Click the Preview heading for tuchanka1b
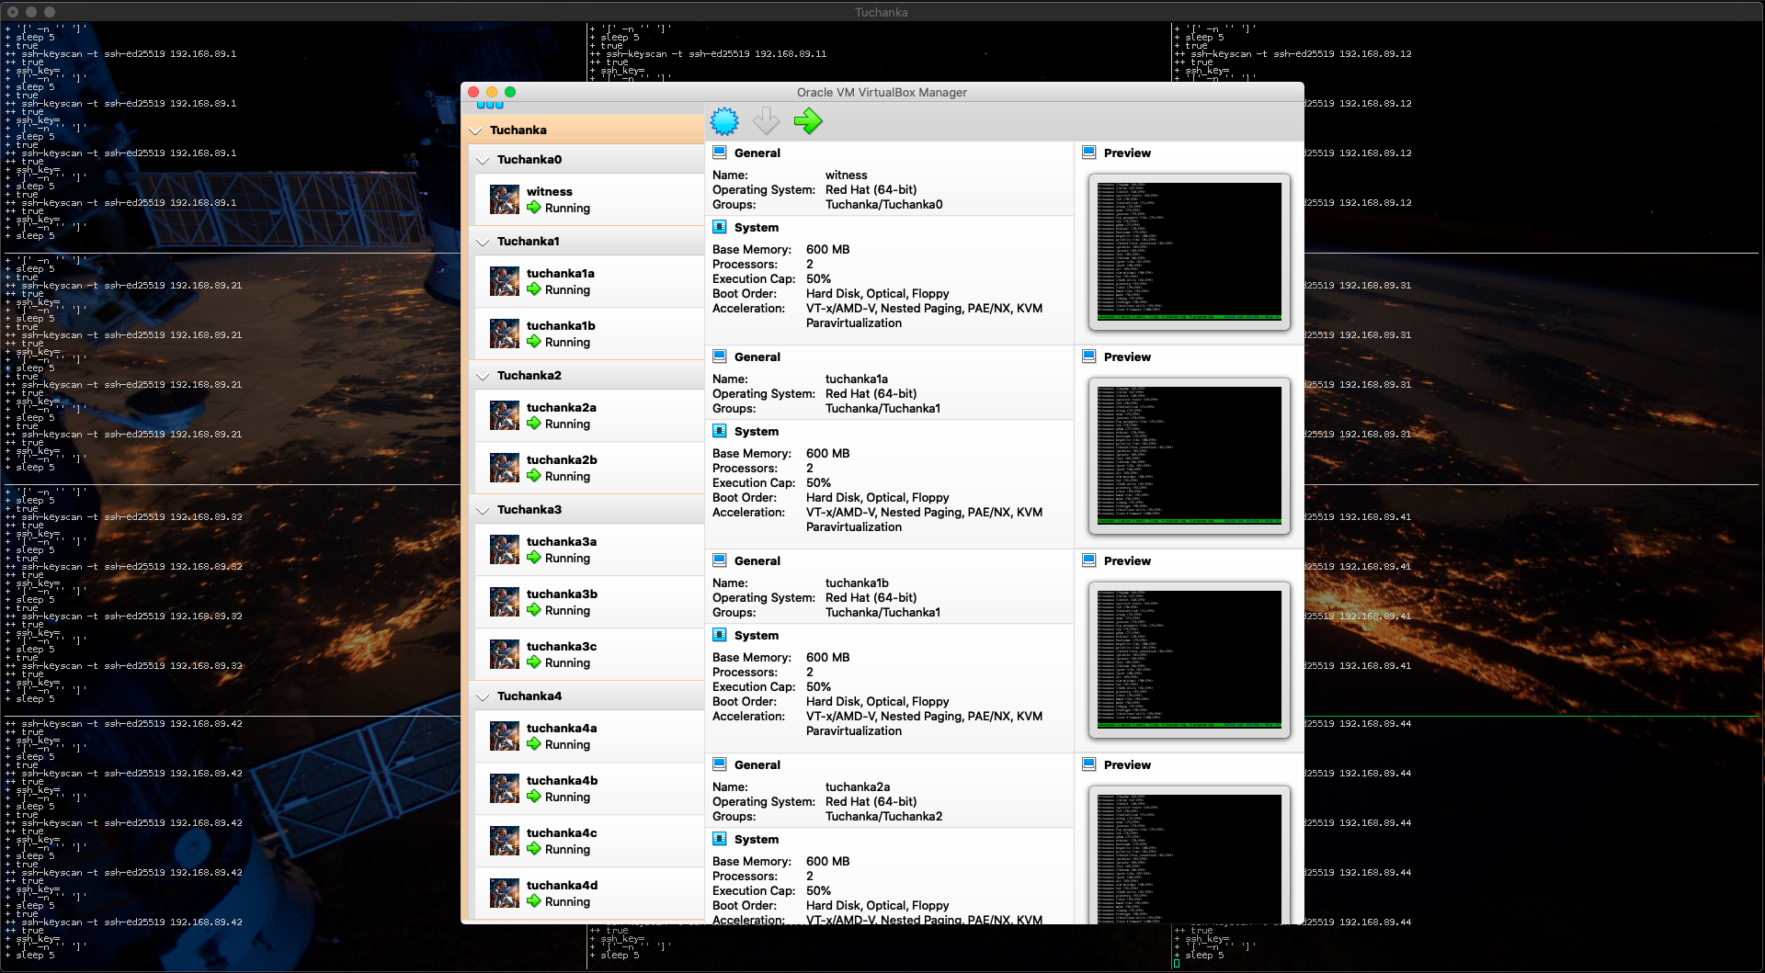Screen dimensions: 1765x973 pyautogui.click(x=1127, y=560)
